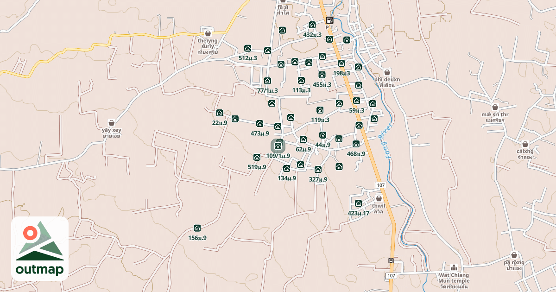Select the cảlxng shop icon
556x292 pixels.
525,144
